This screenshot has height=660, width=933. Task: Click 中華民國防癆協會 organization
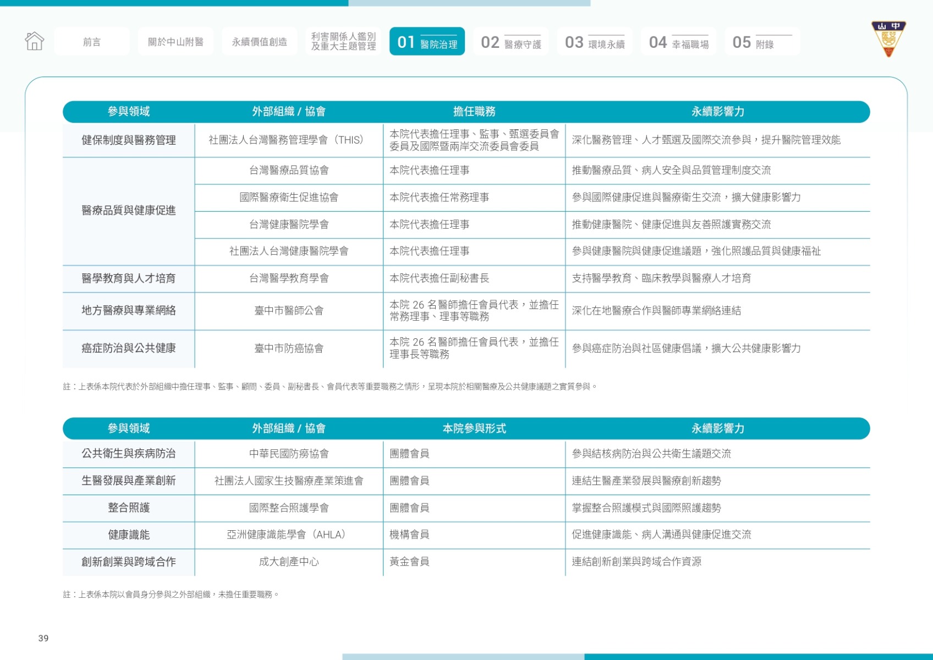[289, 454]
